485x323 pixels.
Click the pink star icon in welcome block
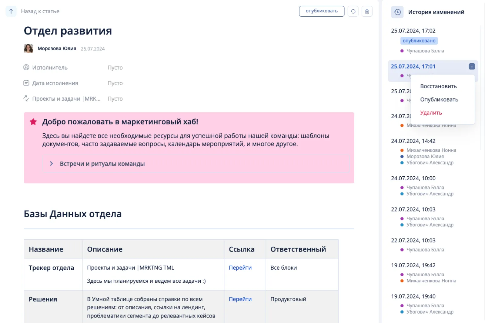(33, 122)
